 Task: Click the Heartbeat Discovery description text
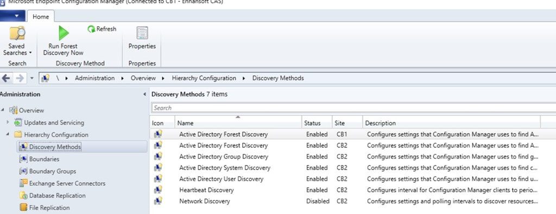click(x=452, y=190)
